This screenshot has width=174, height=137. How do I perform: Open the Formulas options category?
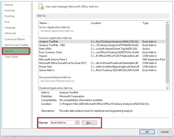click(x=10, y=11)
